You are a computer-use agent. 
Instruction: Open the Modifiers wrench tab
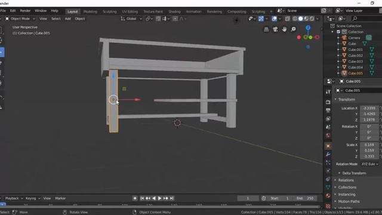pyautogui.click(x=328, y=154)
